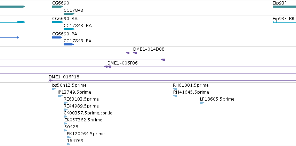Click the DME1-006F06 double arrow marker

[x=108, y=67]
